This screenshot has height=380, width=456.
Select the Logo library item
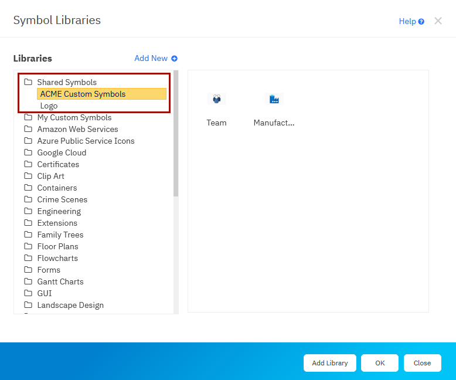coord(49,106)
